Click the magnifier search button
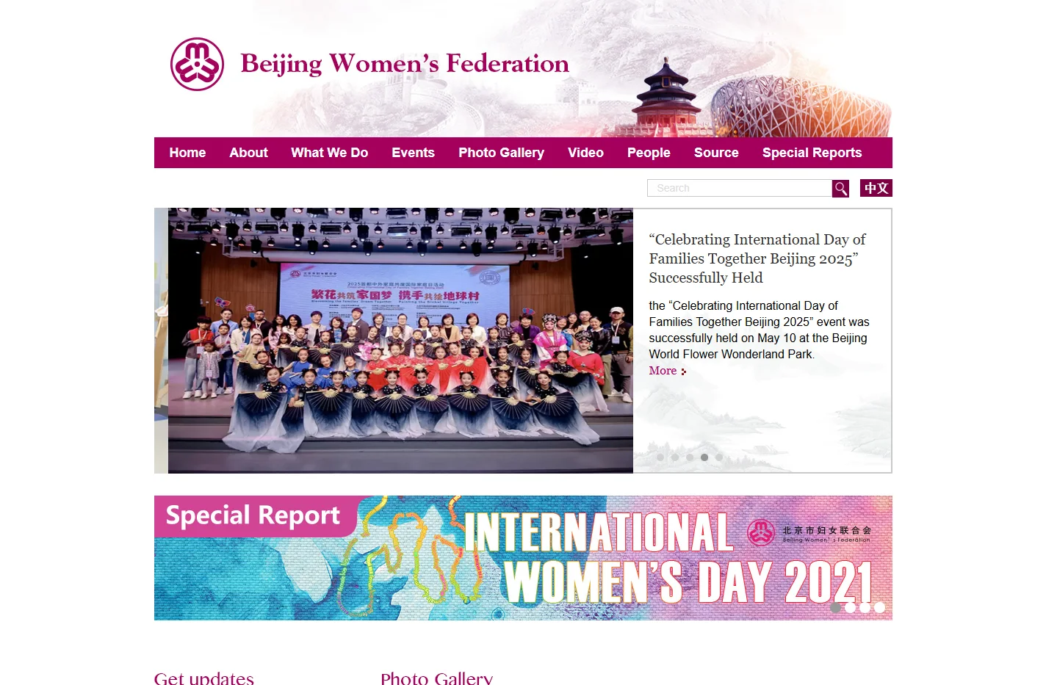This screenshot has height=685, width=1046. [840, 189]
